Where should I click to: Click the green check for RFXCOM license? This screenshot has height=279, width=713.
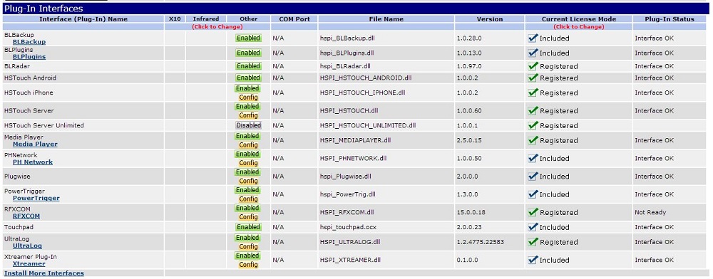533,212
